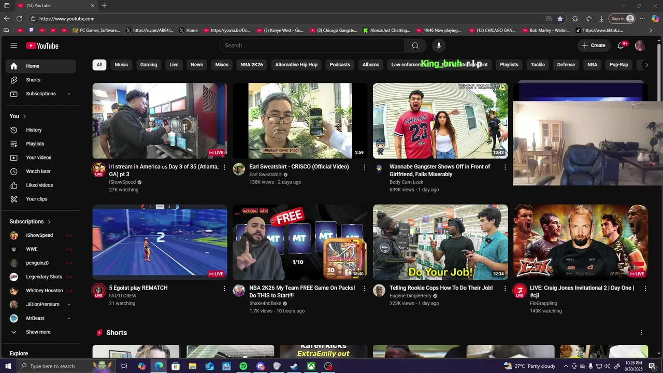Open Steam from the taskbar

coord(294,366)
